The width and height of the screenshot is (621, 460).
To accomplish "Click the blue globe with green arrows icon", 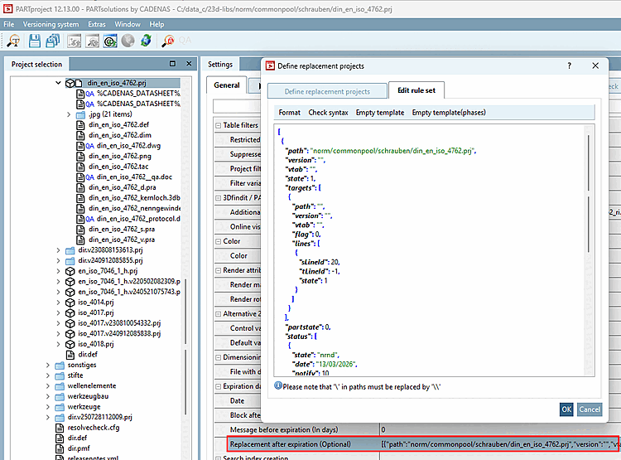I will tap(146, 41).
